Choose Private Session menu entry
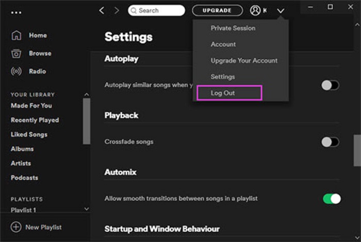Image resolution: width=361 pixels, height=242 pixels. click(233, 28)
